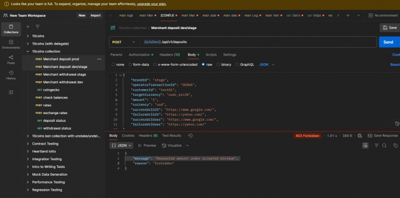This screenshot has width=400, height=198.
Task: Click the response history clock icon
Action: (x=190, y=136)
